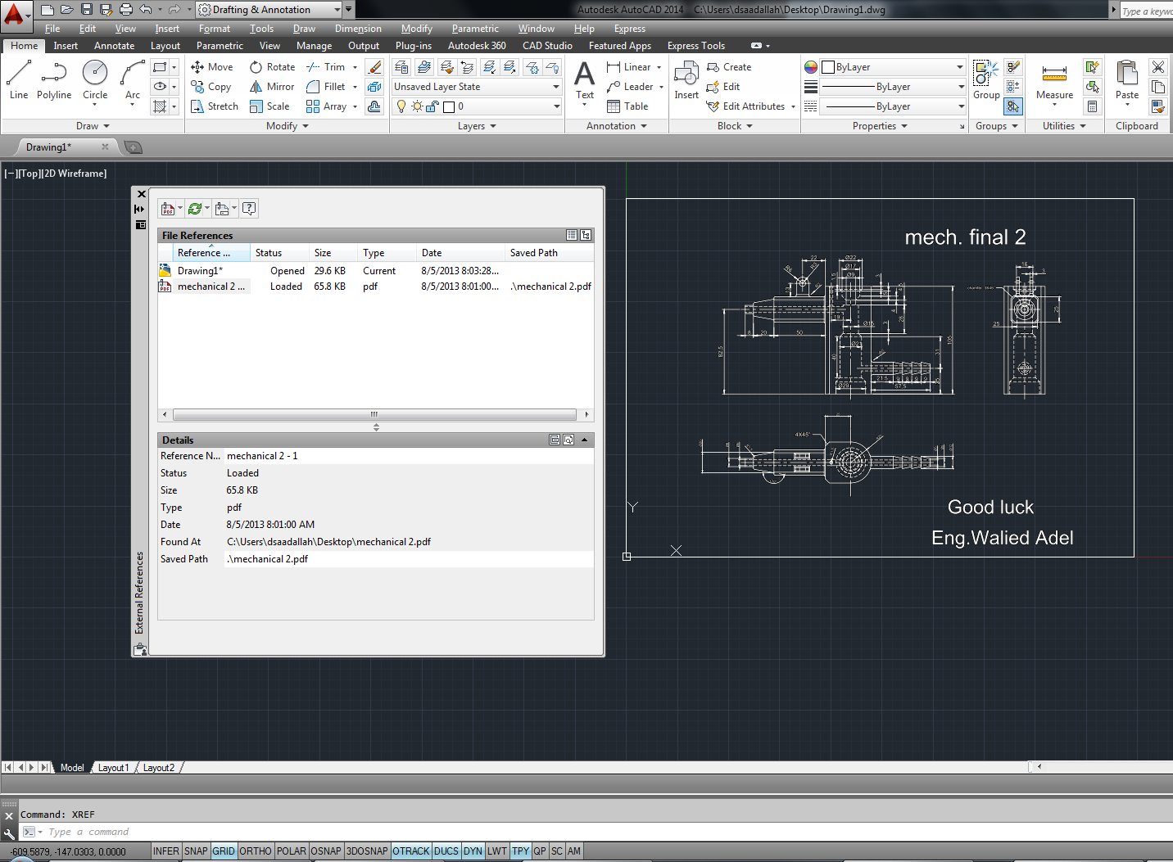Collapse the Details section arrow
Viewport: 1173px width, 862px height.
tap(585, 440)
